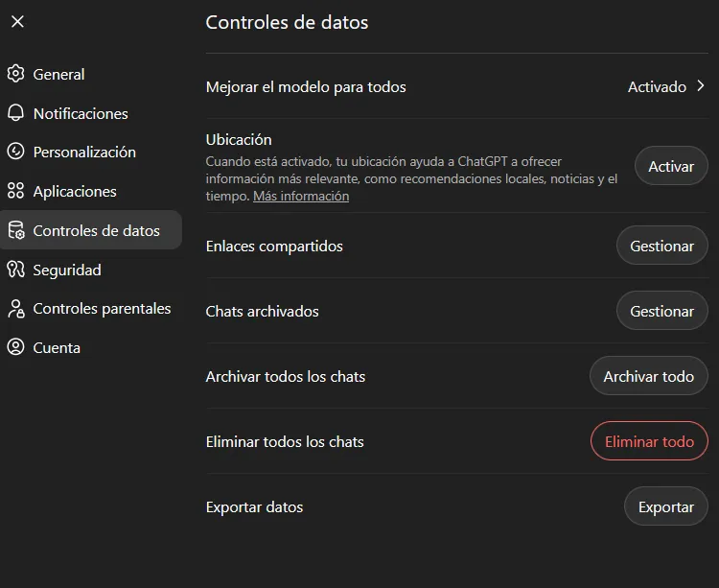Open the Activado setting option
Viewport: 719px width, 588px height.
pyautogui.click(x=657, y=86)
